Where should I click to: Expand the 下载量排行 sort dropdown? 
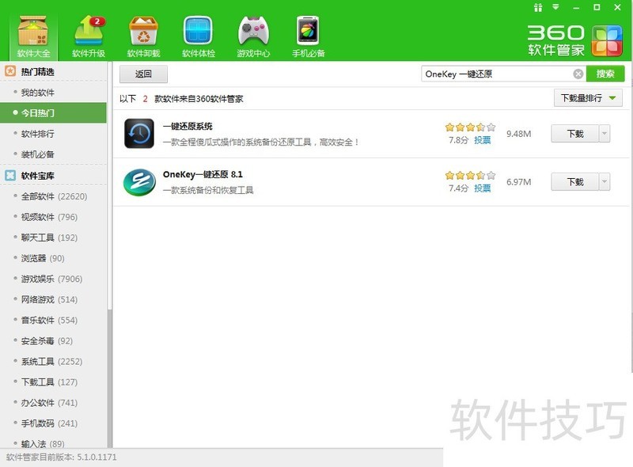[x=588, y=98]
